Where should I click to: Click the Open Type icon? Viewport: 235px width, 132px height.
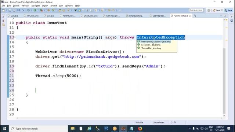point(60,10)
